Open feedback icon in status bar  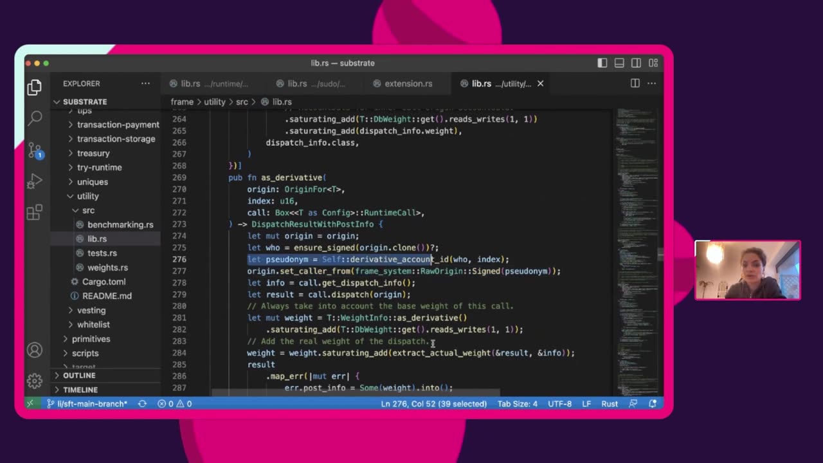click(633, 404)
